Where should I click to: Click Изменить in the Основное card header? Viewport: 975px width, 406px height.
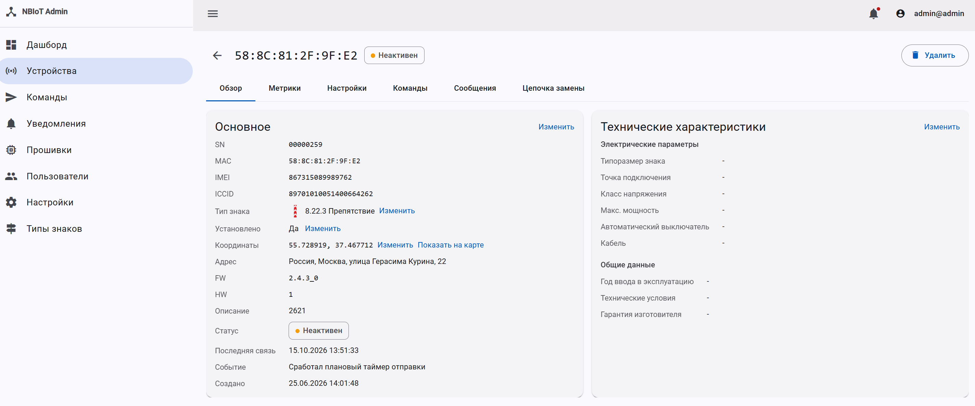[x=556, y=127]
